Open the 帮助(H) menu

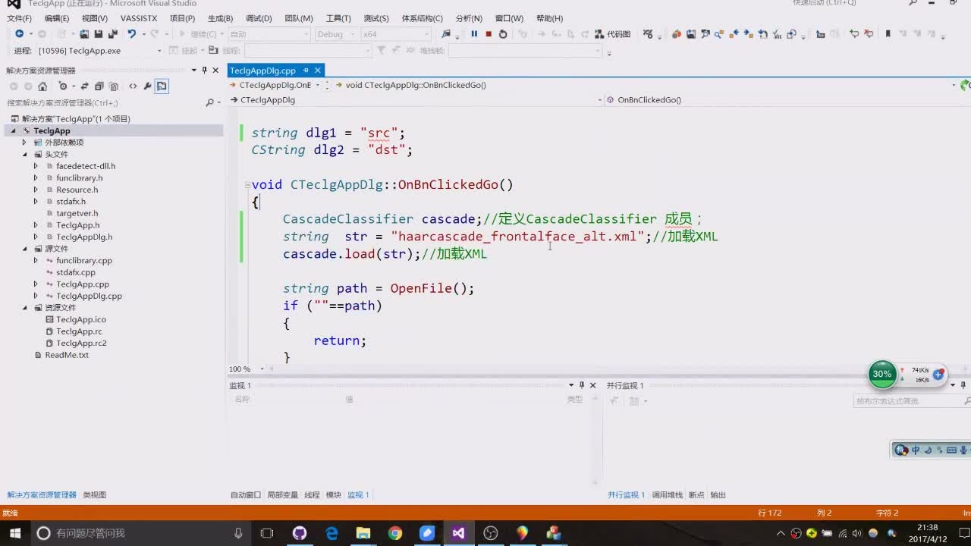pyautogui.click(x=549, y=18)
